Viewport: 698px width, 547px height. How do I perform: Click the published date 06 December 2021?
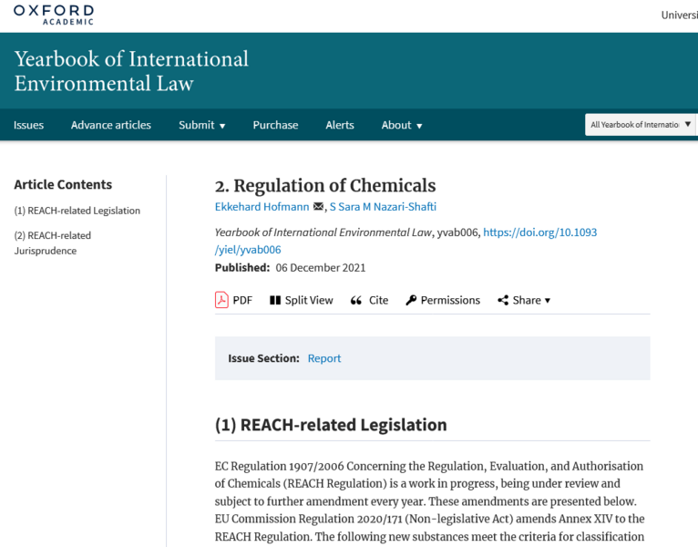pyautogui.click(x=321, y=268)
